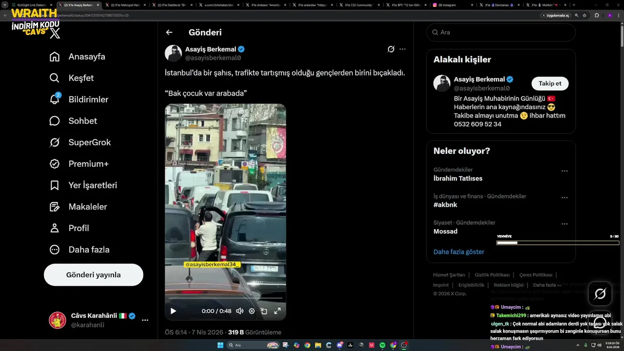This screenshot has width=624, height=351.
Task: Open Imprint footer link
Action: (441, 285)
